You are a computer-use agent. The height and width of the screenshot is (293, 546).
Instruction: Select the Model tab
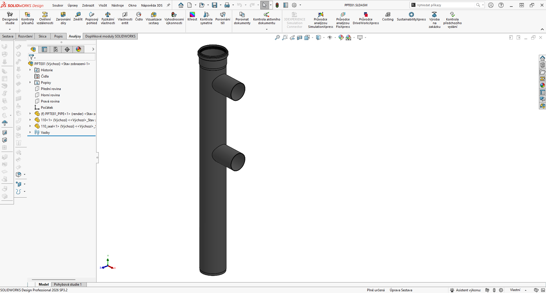tap(44, 284)
